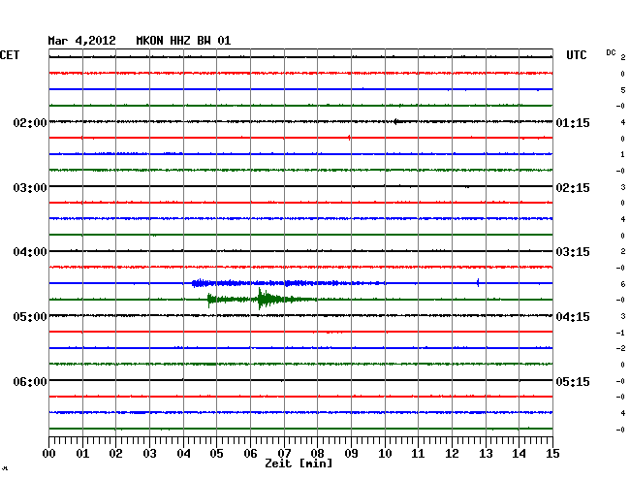630x479 pixels.
Task: Click the CET time label "05:00"
Action: [x=30, y=317]
